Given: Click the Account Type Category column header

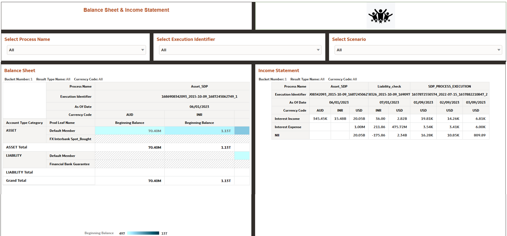Looking at the screenshot, I should [x=24, y=123].
